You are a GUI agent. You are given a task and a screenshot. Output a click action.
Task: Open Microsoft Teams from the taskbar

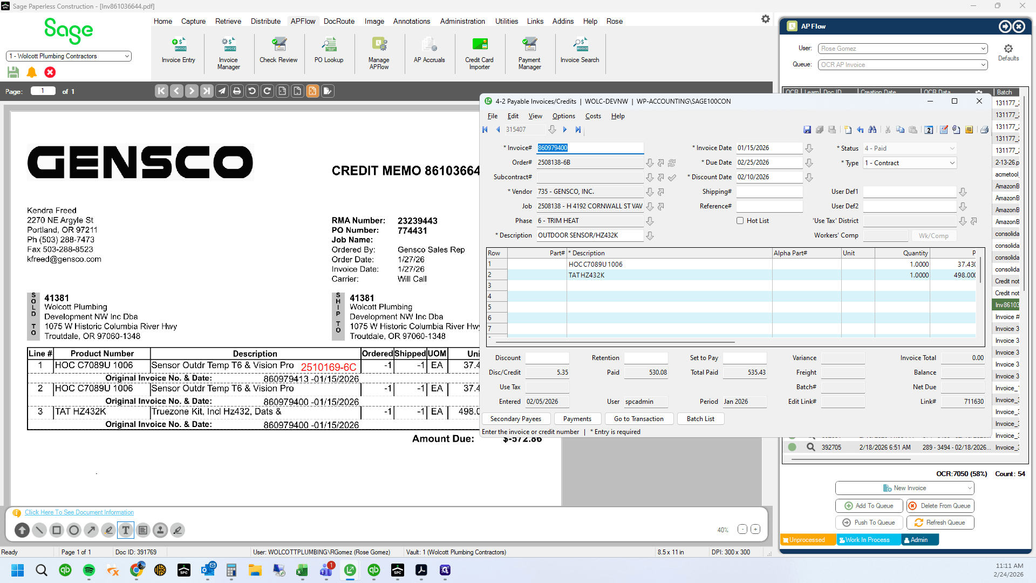pos(326,570)
